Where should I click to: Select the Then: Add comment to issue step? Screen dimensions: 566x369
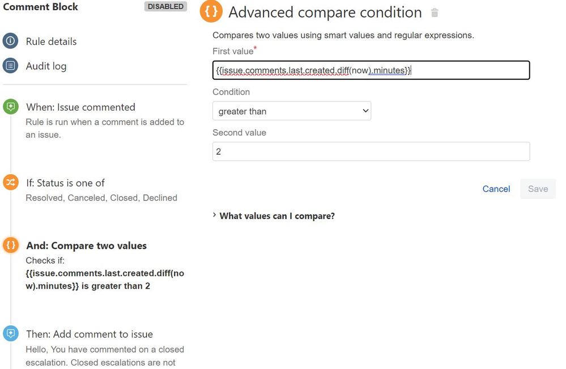point(89,334)
